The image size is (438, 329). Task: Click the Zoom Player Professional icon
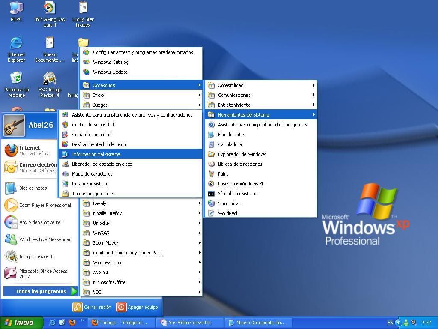(11, 205)
